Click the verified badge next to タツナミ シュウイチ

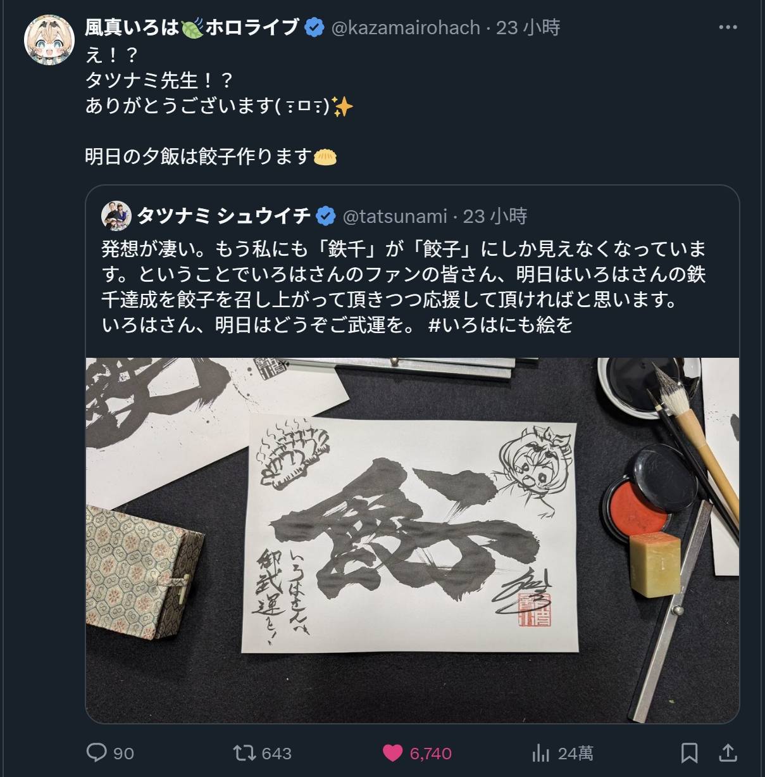tap(326, 216)
